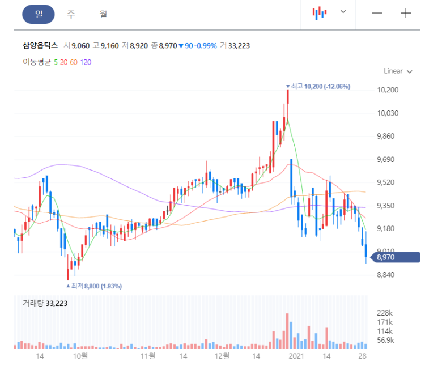The height and width of the screenshot is (366, 421).
Task: Click the 최고 10,200 high marker
Action: [x=318, y=86]
